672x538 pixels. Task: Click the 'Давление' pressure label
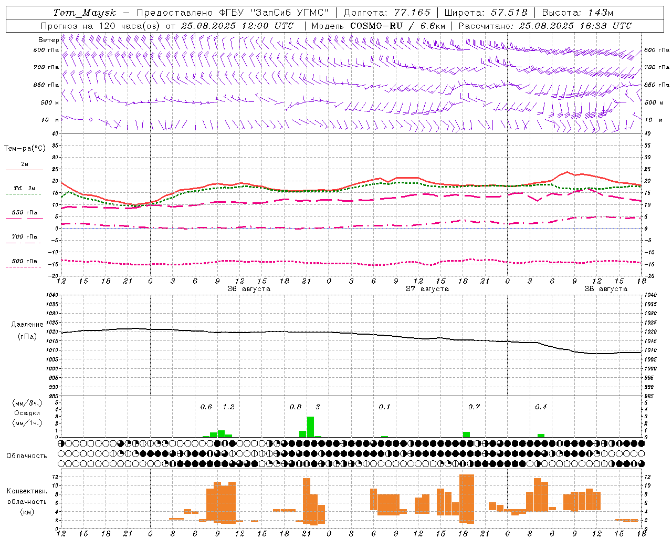(27, 325)
